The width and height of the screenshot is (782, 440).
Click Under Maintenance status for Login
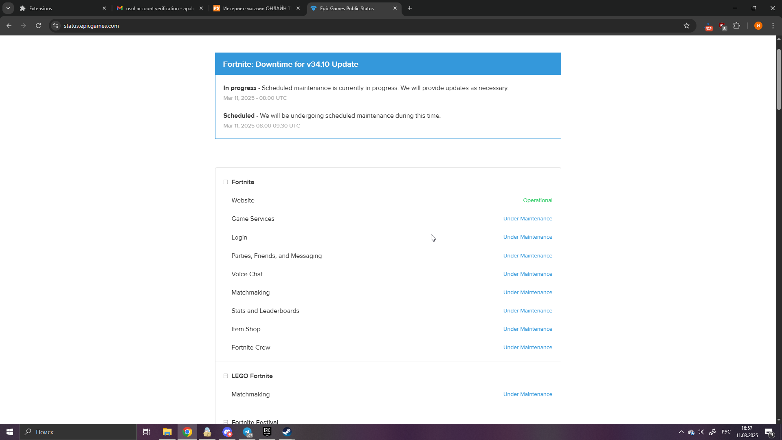point(528,237)
